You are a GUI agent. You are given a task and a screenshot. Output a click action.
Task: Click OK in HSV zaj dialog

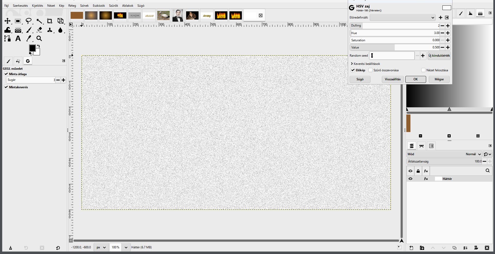tap(416, 79)
